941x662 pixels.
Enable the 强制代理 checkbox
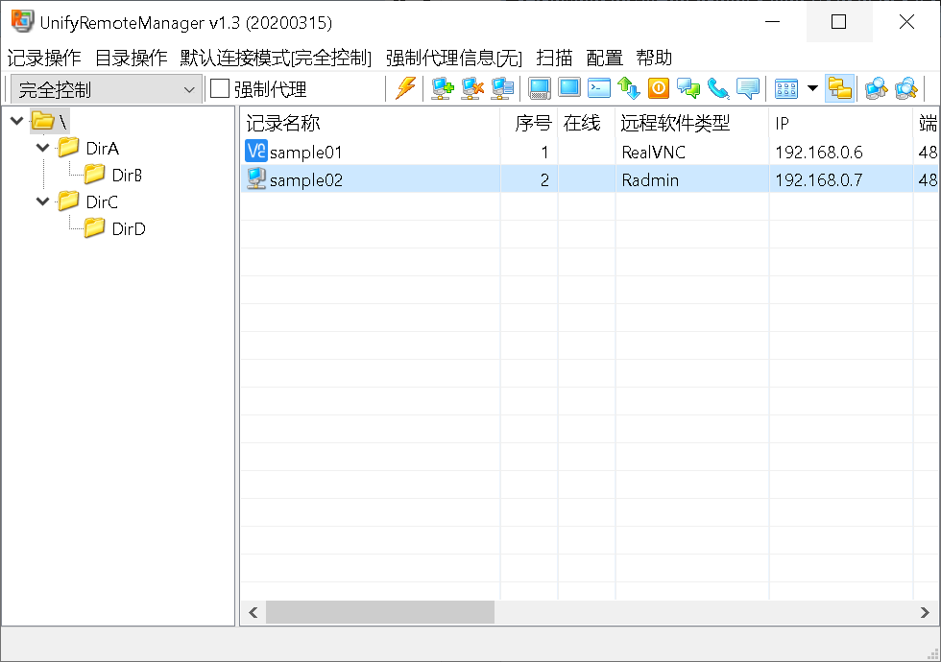220,89
